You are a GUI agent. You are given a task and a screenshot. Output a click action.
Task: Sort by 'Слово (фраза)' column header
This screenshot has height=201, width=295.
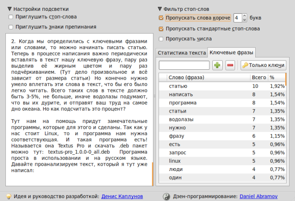click(208, 78)
